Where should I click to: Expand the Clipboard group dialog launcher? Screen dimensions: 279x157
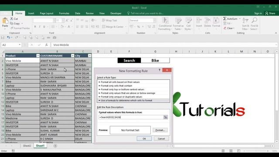tap(31, 33)
